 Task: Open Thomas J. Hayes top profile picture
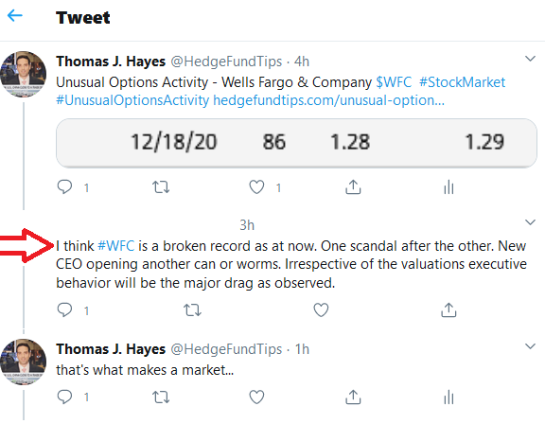[x=24, y=74]
